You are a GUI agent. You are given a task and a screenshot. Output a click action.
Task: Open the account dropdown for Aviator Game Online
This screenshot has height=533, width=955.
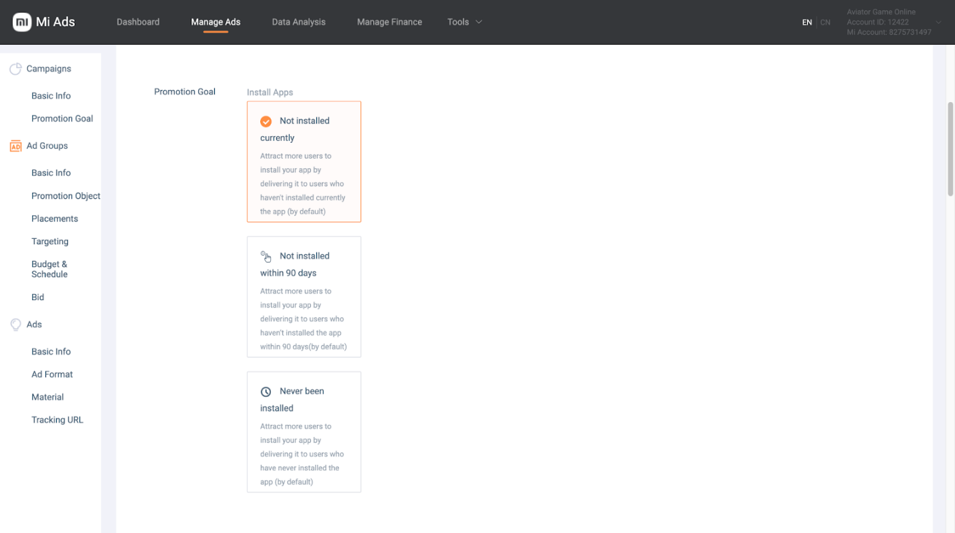click(x=938, y=22)
